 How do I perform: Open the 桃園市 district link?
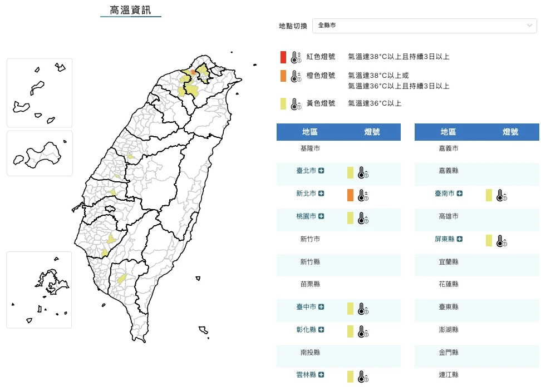306,216
